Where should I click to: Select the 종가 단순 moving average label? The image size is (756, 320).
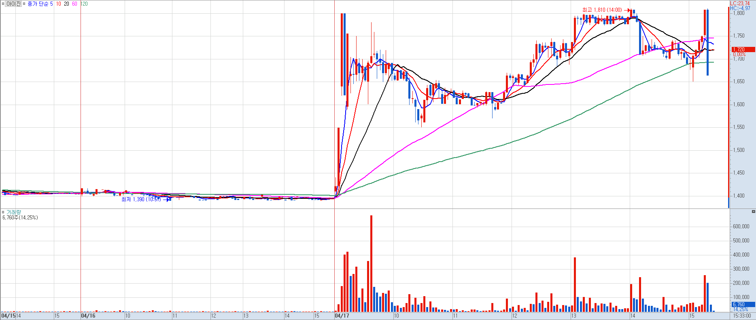[38, 4]
